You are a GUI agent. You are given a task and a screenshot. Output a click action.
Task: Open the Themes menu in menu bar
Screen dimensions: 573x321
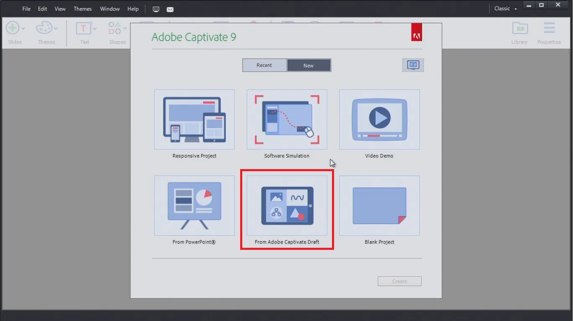tap(83, 9)
